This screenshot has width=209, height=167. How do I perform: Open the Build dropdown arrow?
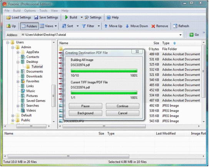coord(82,17)
